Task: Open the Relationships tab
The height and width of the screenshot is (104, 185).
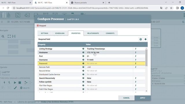Action: click(93, 33)
